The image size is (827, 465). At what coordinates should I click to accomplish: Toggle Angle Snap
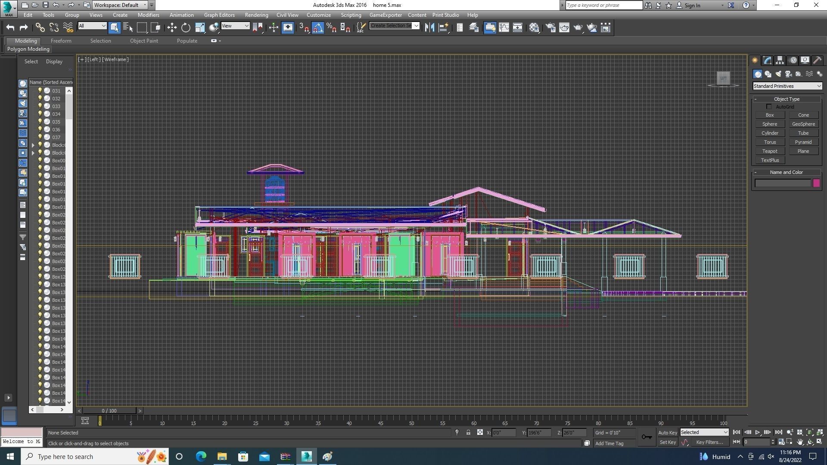pos(317,28)
